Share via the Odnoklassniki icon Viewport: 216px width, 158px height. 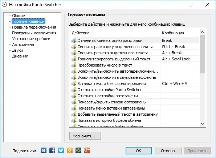(70, 151)
